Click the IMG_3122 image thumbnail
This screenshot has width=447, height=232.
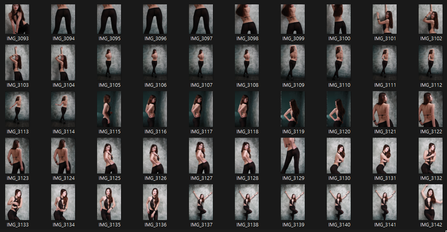point(431,109)
